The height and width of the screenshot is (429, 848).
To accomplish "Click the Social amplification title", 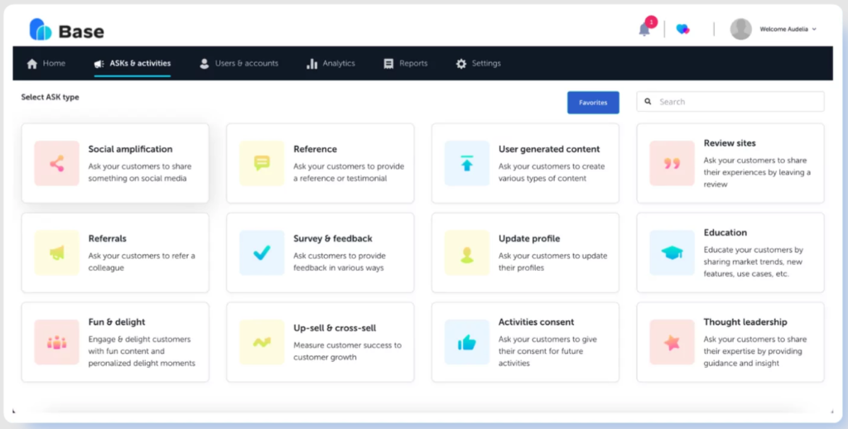I will coord(130,149).
